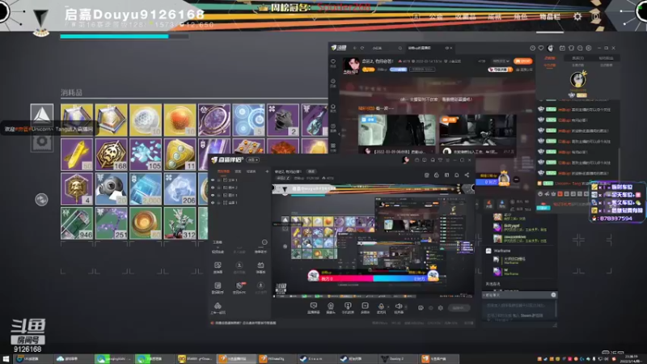Toggle lock on first source in streaming tool

coord(219,180)
